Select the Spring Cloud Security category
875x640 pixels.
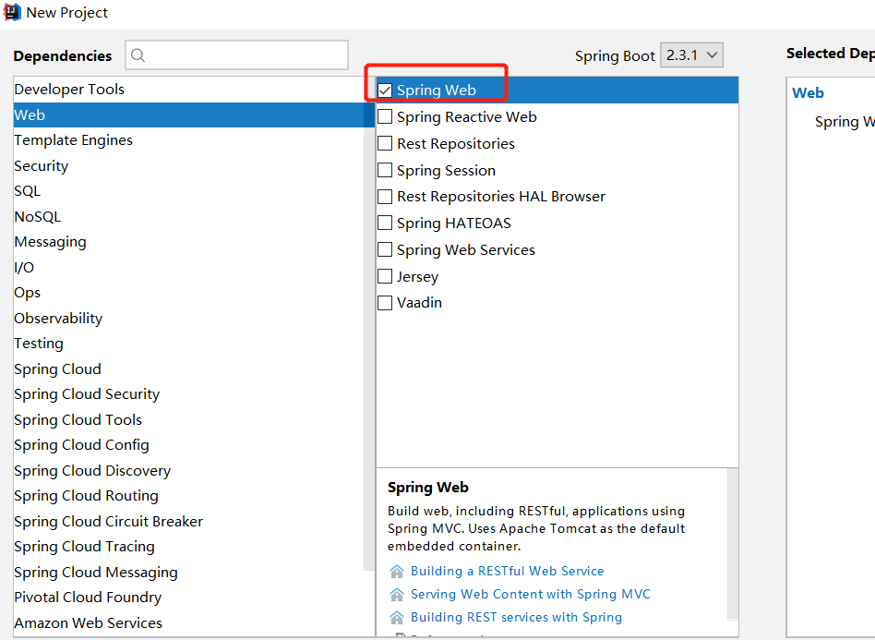click(87, 393)
